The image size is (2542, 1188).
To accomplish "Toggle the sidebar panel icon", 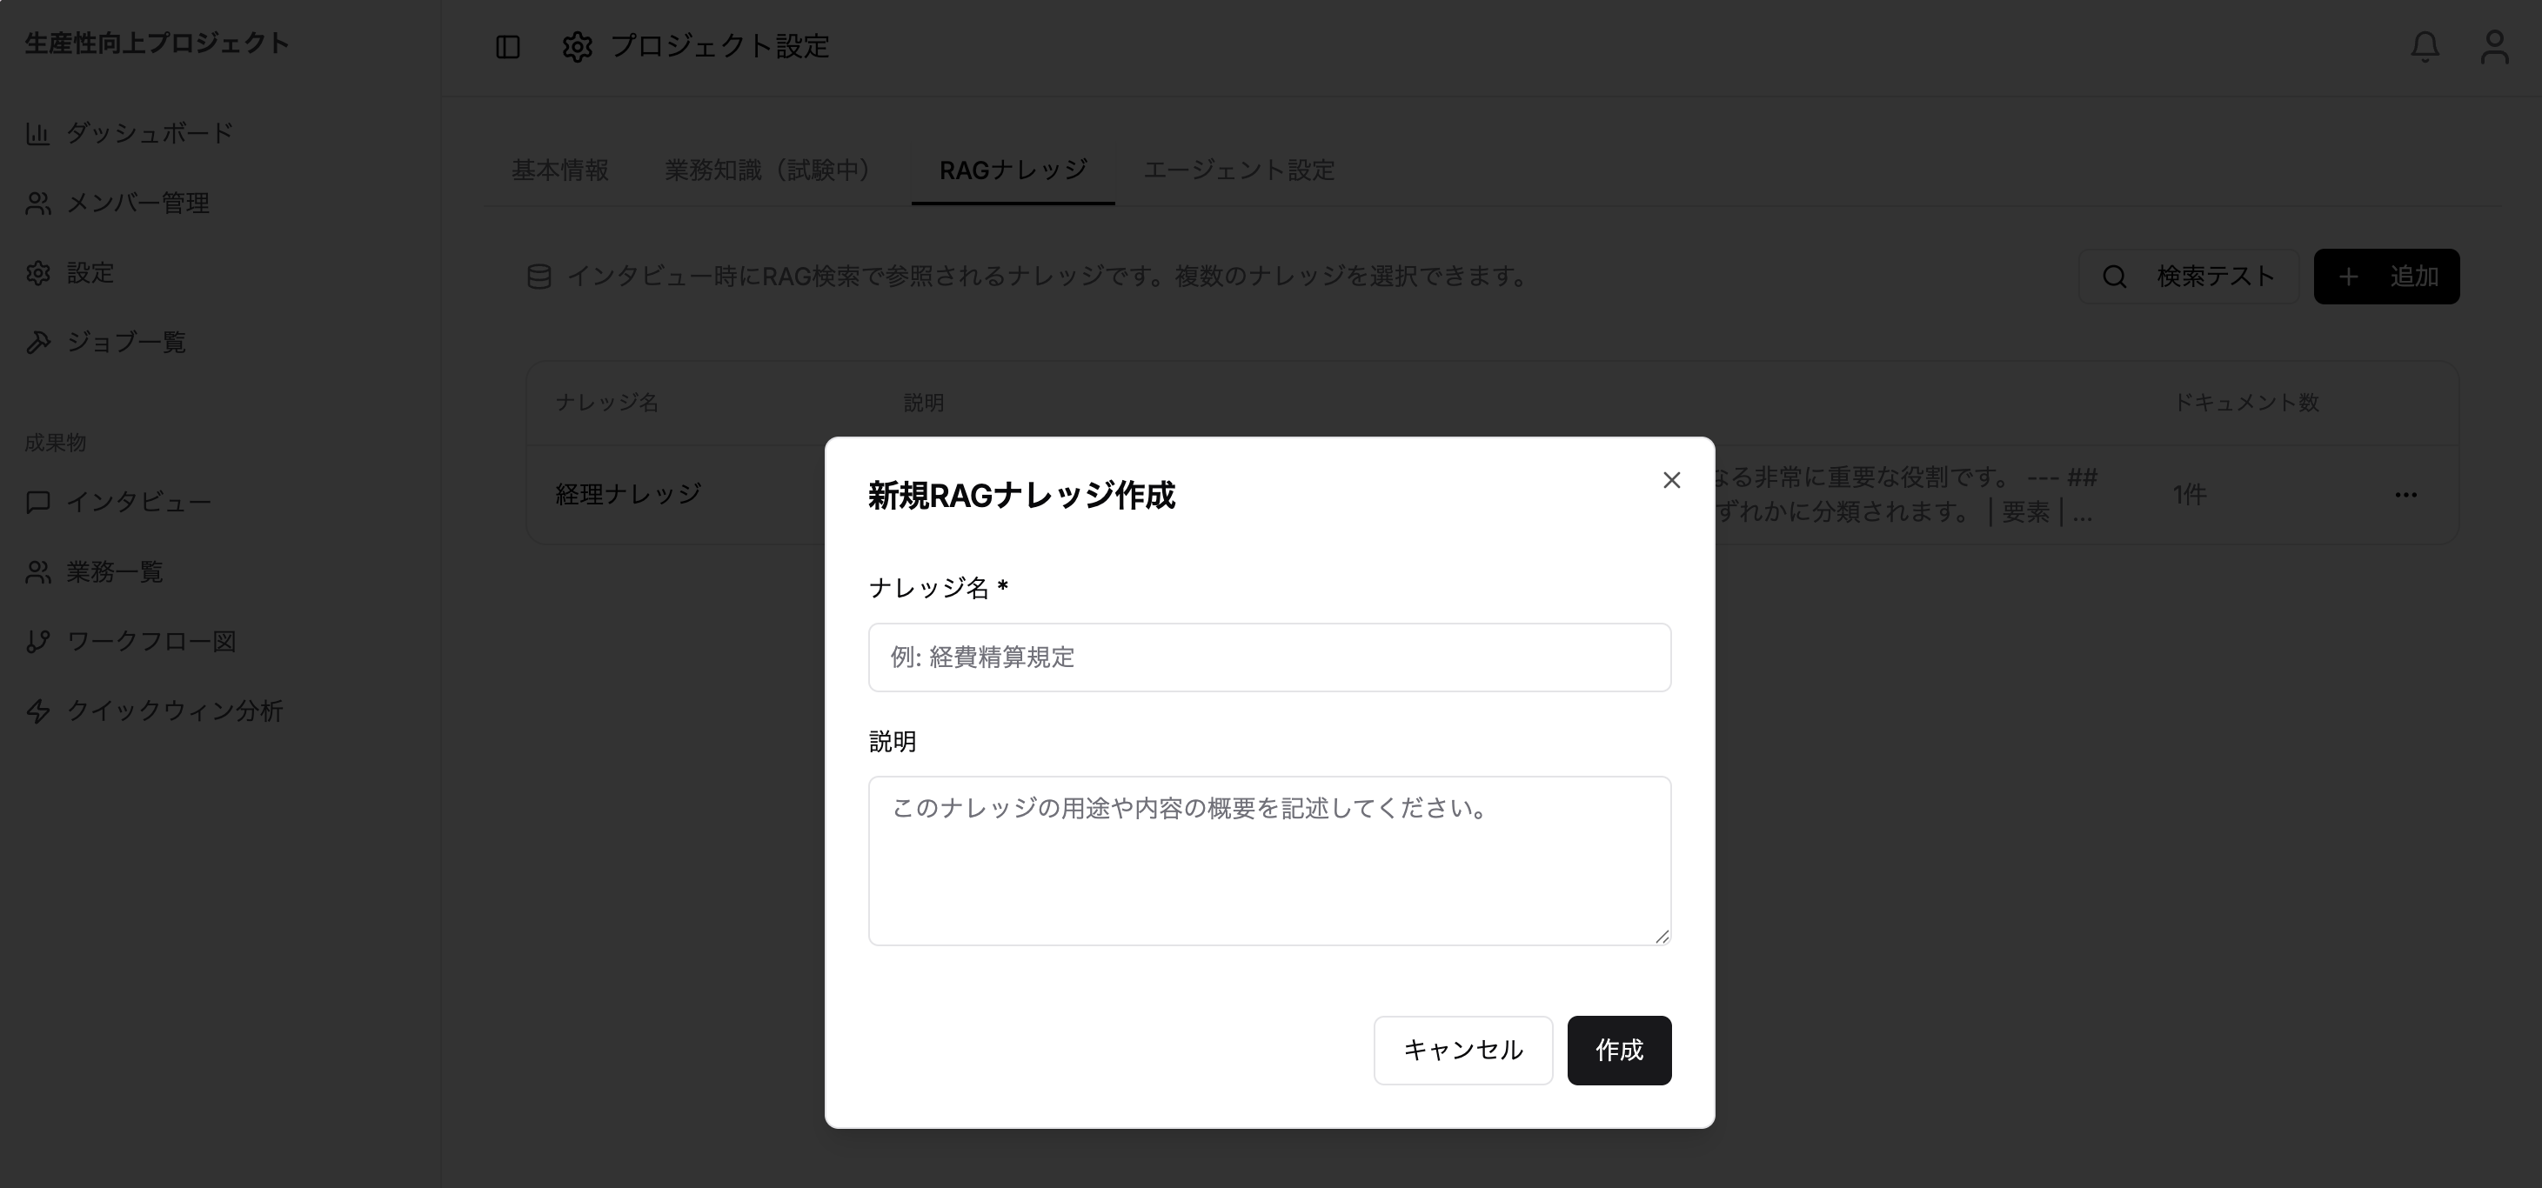I will 507,46.
